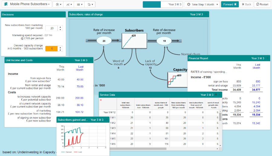This screenshot has height=156, width=272.
Task: Click the new subscribers from marketing field
Action: 51,28
